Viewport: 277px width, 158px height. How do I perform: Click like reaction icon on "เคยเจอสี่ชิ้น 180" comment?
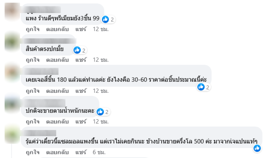201,87
